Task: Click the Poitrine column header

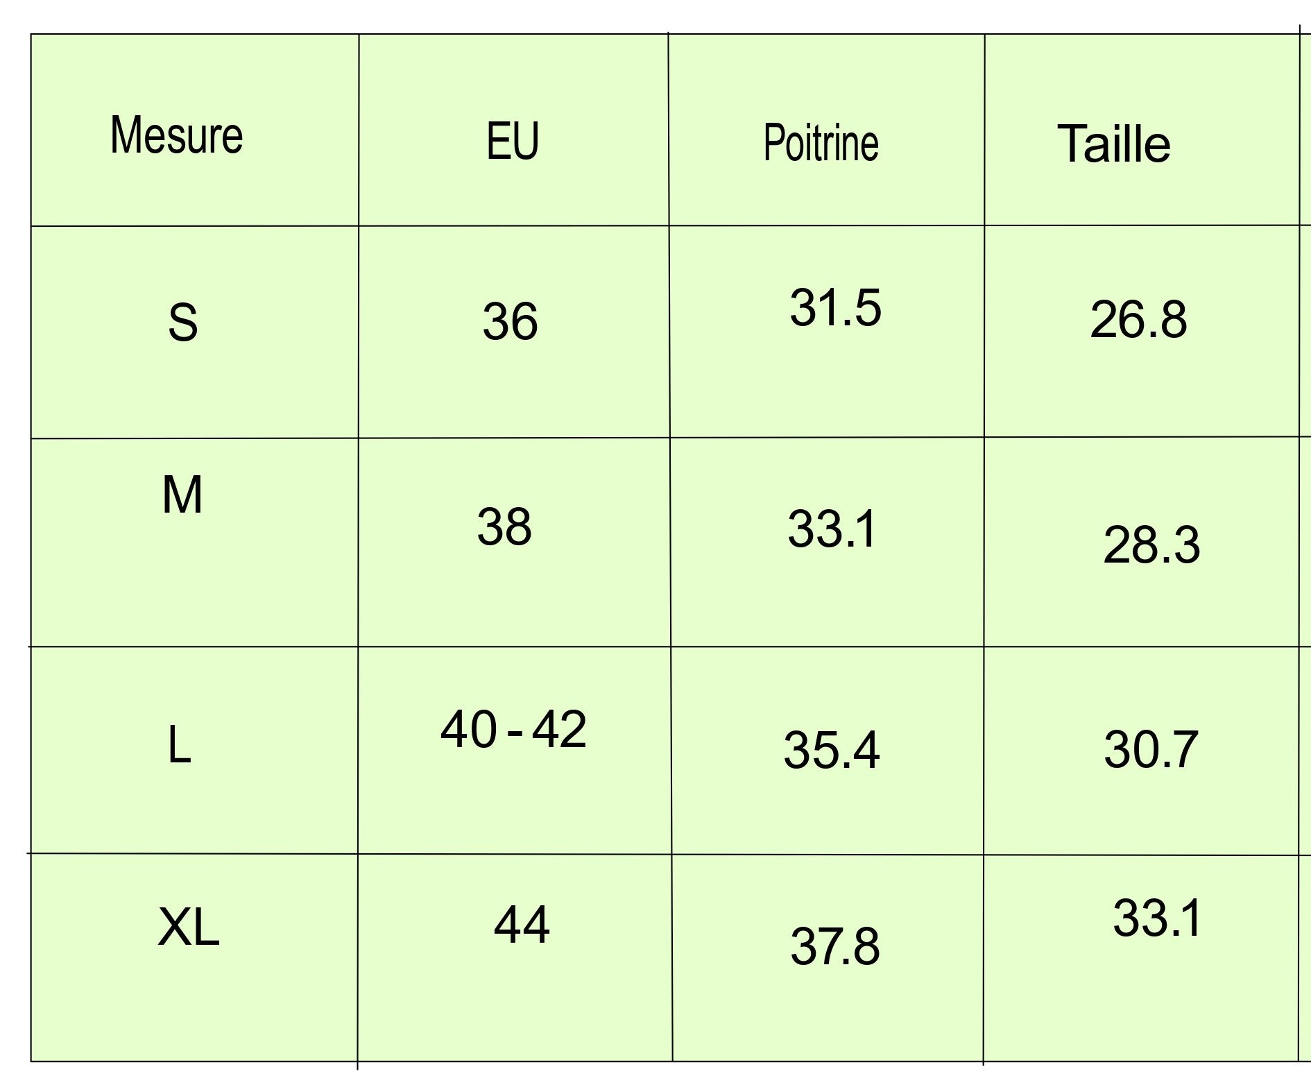Action: [821, 143]
